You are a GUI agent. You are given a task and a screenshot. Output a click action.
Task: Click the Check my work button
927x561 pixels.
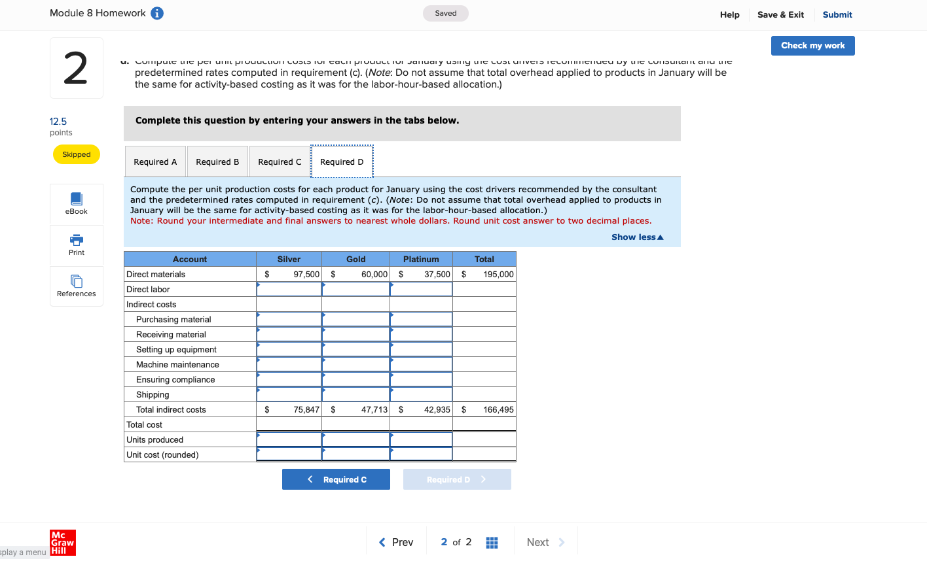pos(812,45)
